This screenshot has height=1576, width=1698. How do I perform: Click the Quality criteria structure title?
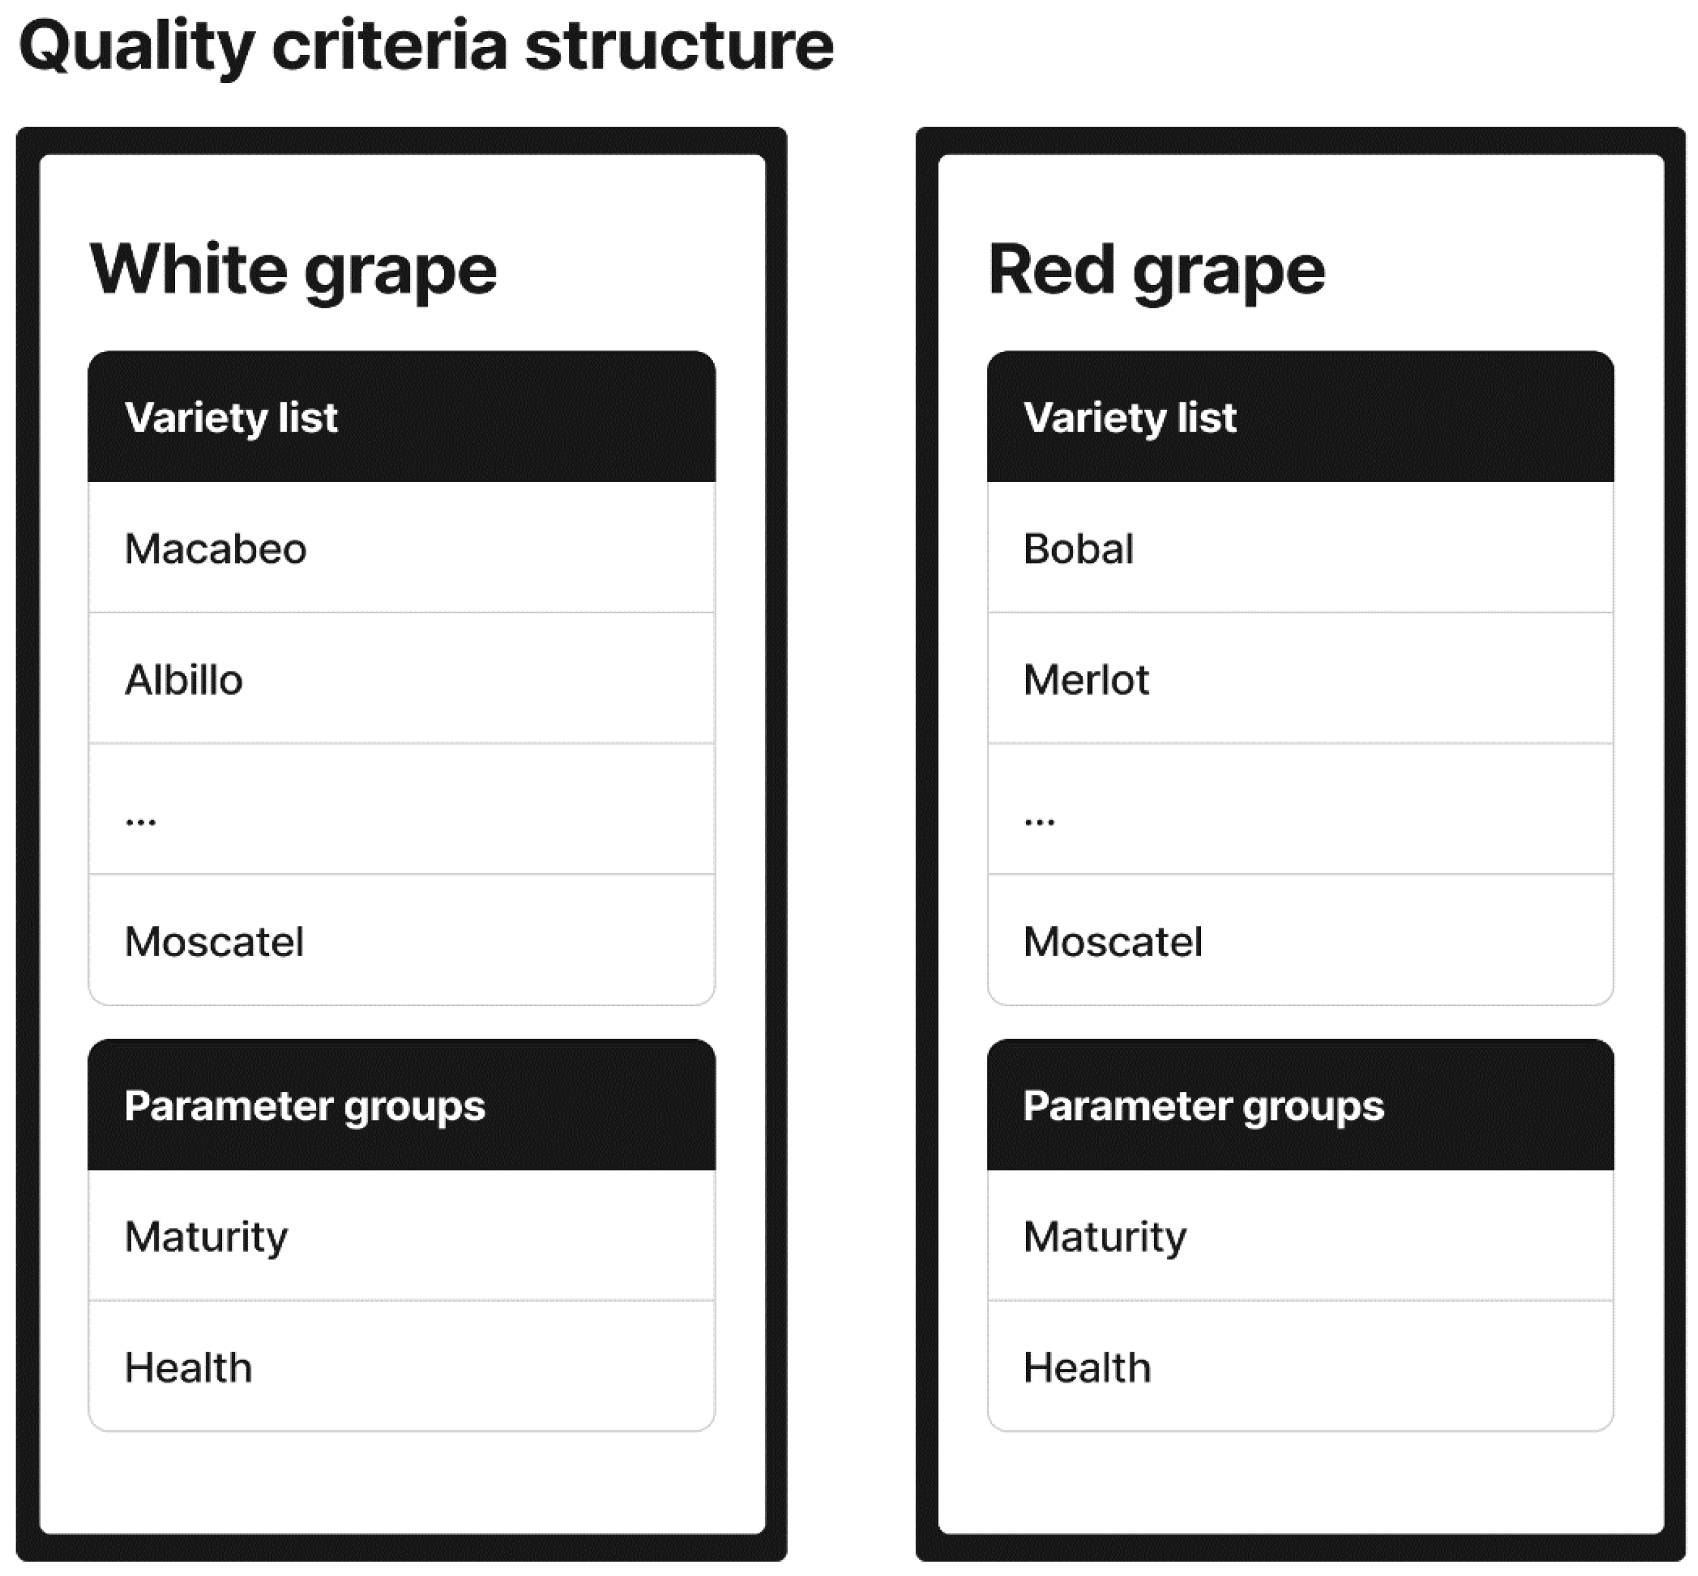(x=426, y=46)
